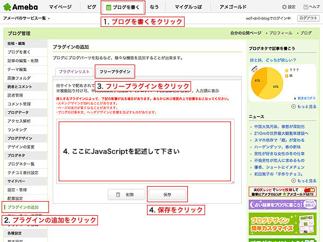
Task: Switch to プラグインリスト tab
Action: tap(74, 72)
